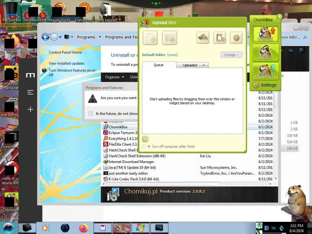
Task: Click the Windows Start orb
Action: pos(8,228)
